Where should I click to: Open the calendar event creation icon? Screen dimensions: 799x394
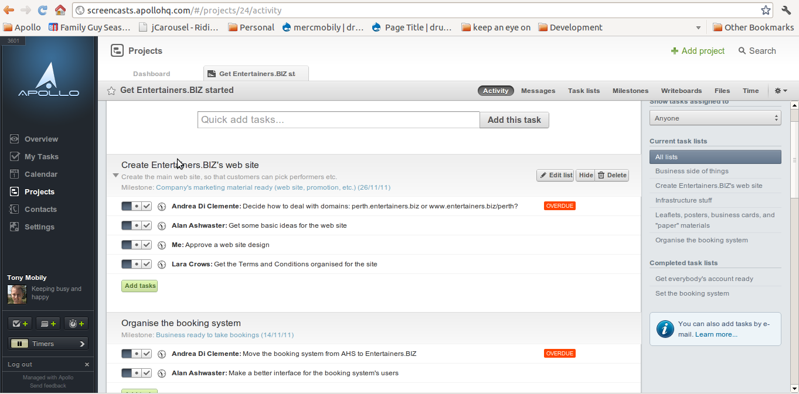(x=47, y=323)
